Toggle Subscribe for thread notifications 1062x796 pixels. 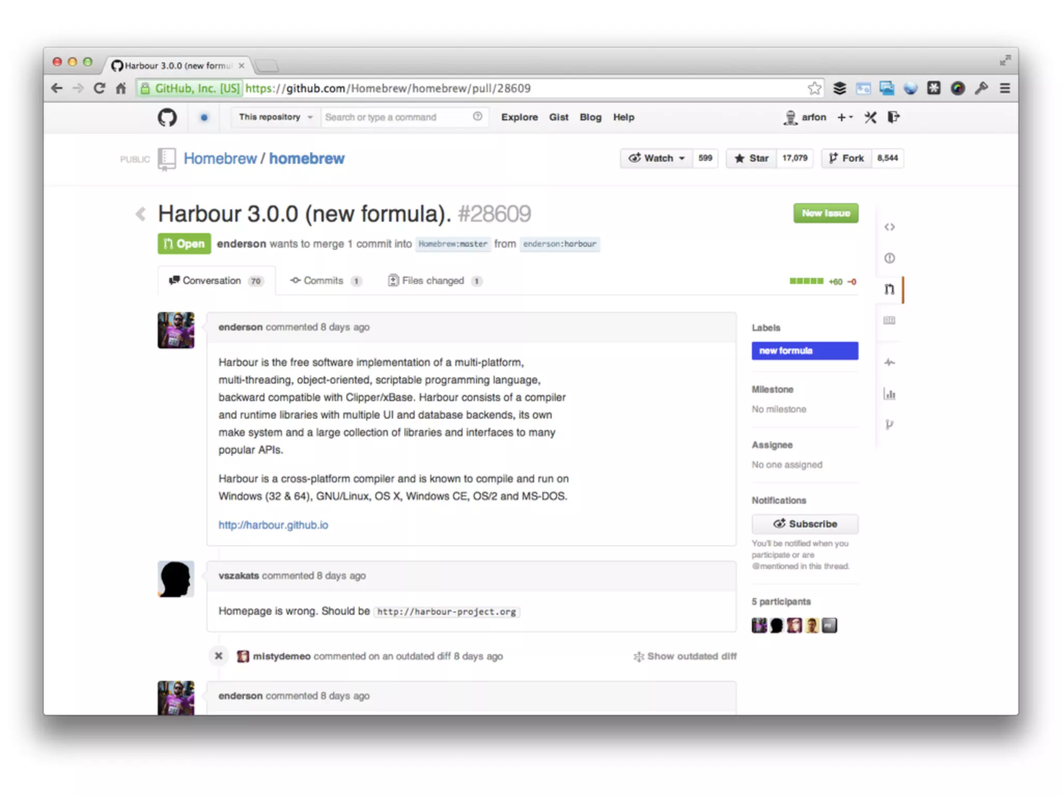805,524
